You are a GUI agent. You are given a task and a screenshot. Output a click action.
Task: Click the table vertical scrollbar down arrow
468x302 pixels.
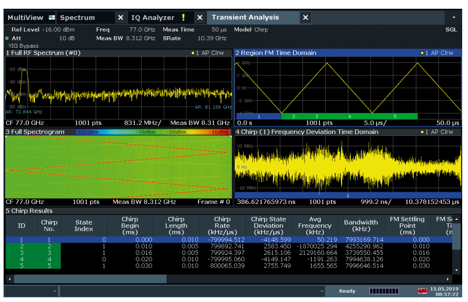pos(457,271)
